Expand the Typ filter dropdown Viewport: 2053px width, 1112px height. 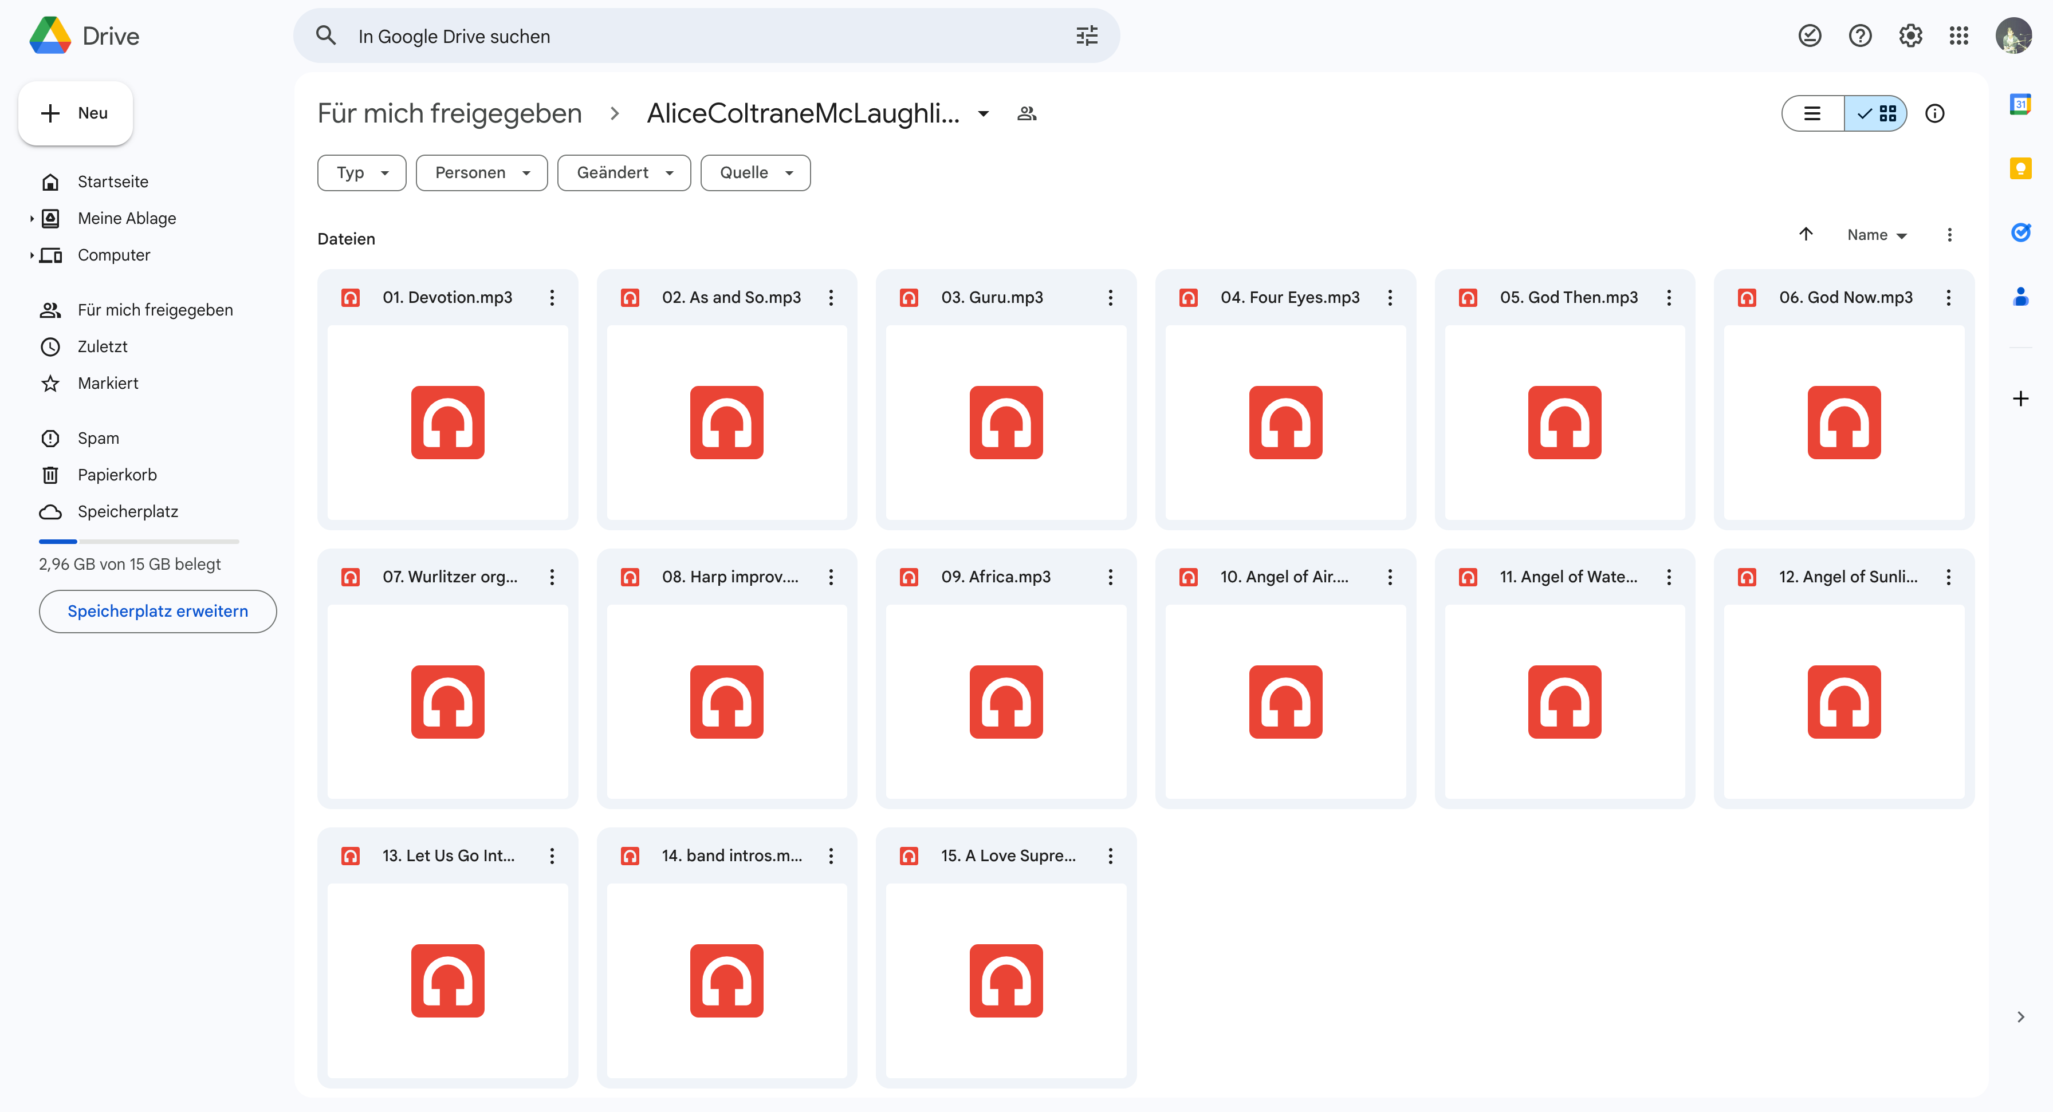click(x=362, y=173)
